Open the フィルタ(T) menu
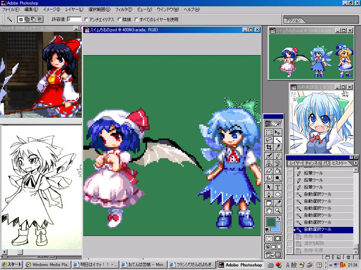The width and height of the screenshot is (361, 270). click(x=124, y=9)
